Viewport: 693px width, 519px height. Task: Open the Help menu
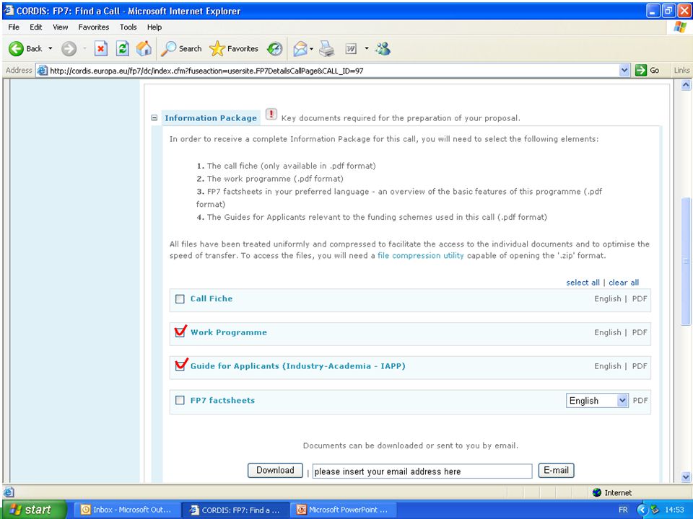(154, 27)
